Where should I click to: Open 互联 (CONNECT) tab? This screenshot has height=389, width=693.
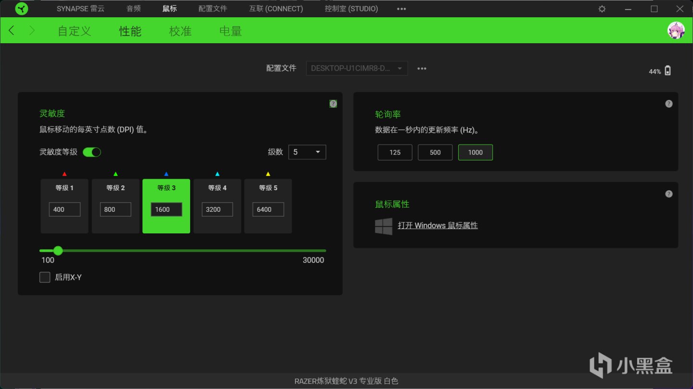coord(276,9)
